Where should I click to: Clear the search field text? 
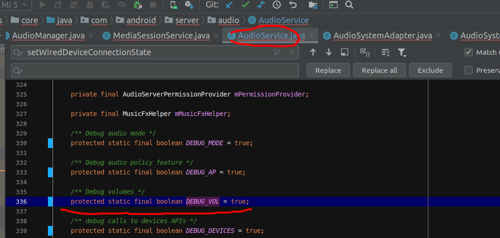(292, 52)
